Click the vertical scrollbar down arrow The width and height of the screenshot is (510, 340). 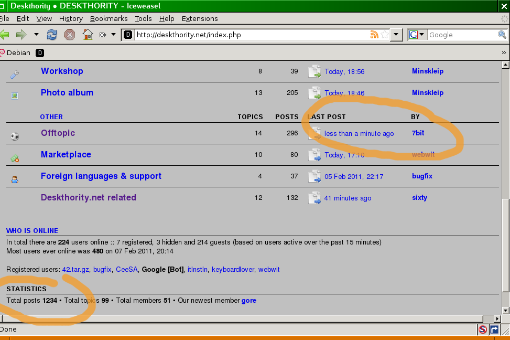[505, 310]
